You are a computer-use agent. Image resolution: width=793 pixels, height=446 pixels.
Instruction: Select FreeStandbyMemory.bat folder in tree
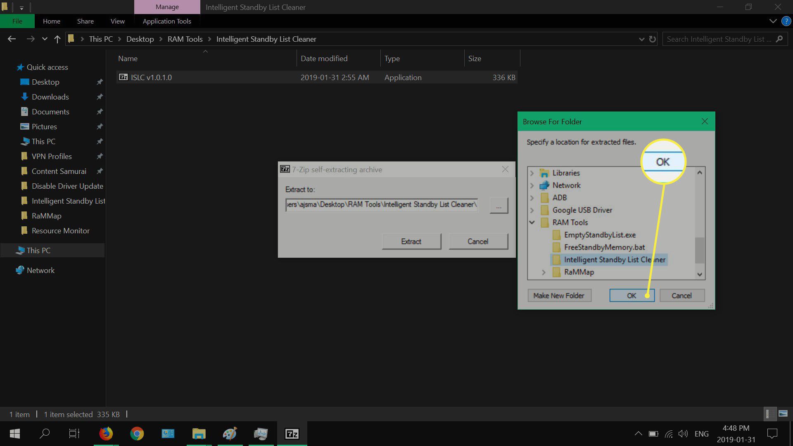coord(604,247)
